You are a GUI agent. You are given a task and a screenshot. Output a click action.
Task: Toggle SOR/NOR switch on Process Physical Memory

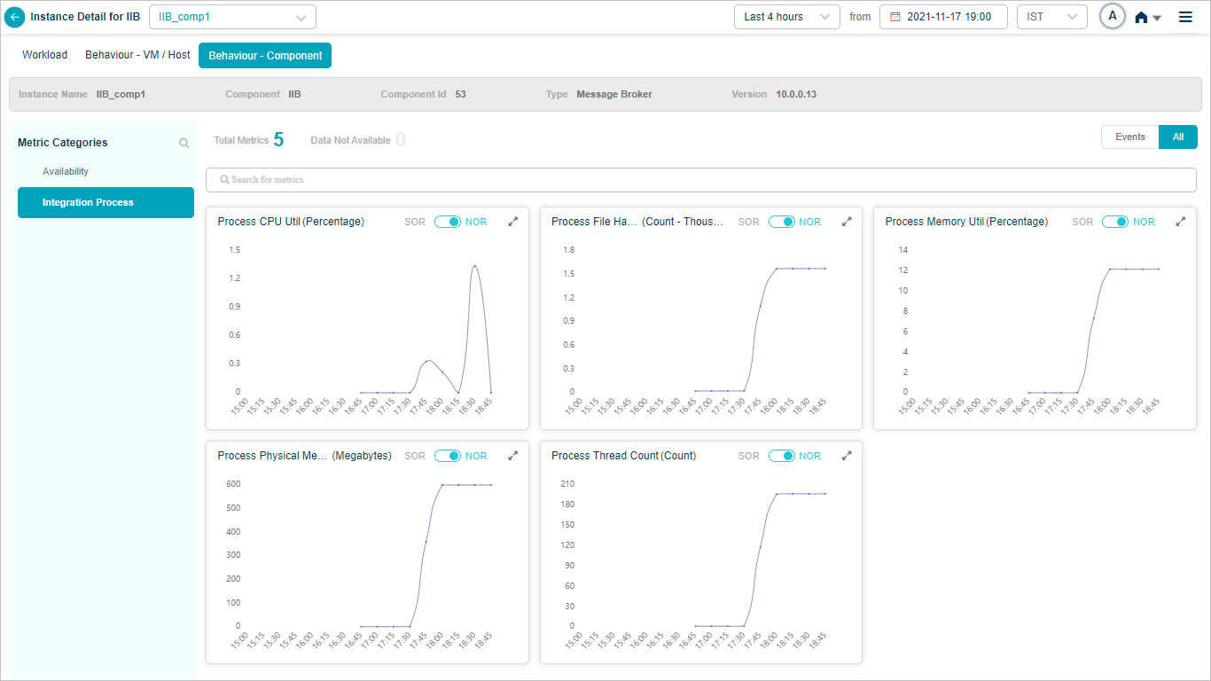coord(448,456)
